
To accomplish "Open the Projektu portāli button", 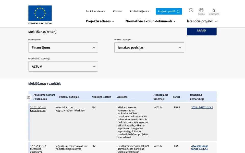I will tap(169, 11).
